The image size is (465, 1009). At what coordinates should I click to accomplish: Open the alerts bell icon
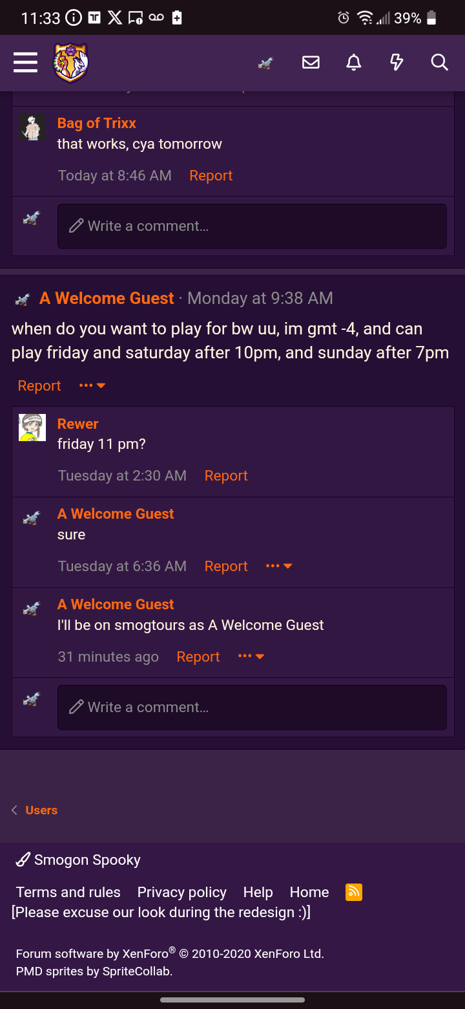tap(353, 63)
